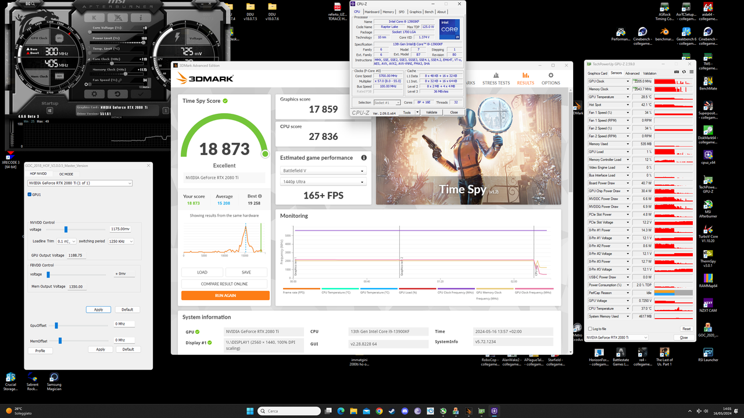The height and width of the screenshot is (418, 744).
Task: Open GPU selector dropdown at GPU-Z bottom
Action: pos(617,337)
